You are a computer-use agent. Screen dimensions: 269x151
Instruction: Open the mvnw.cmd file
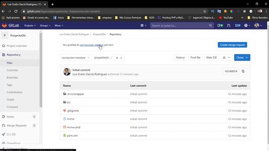tap(74, 127)
